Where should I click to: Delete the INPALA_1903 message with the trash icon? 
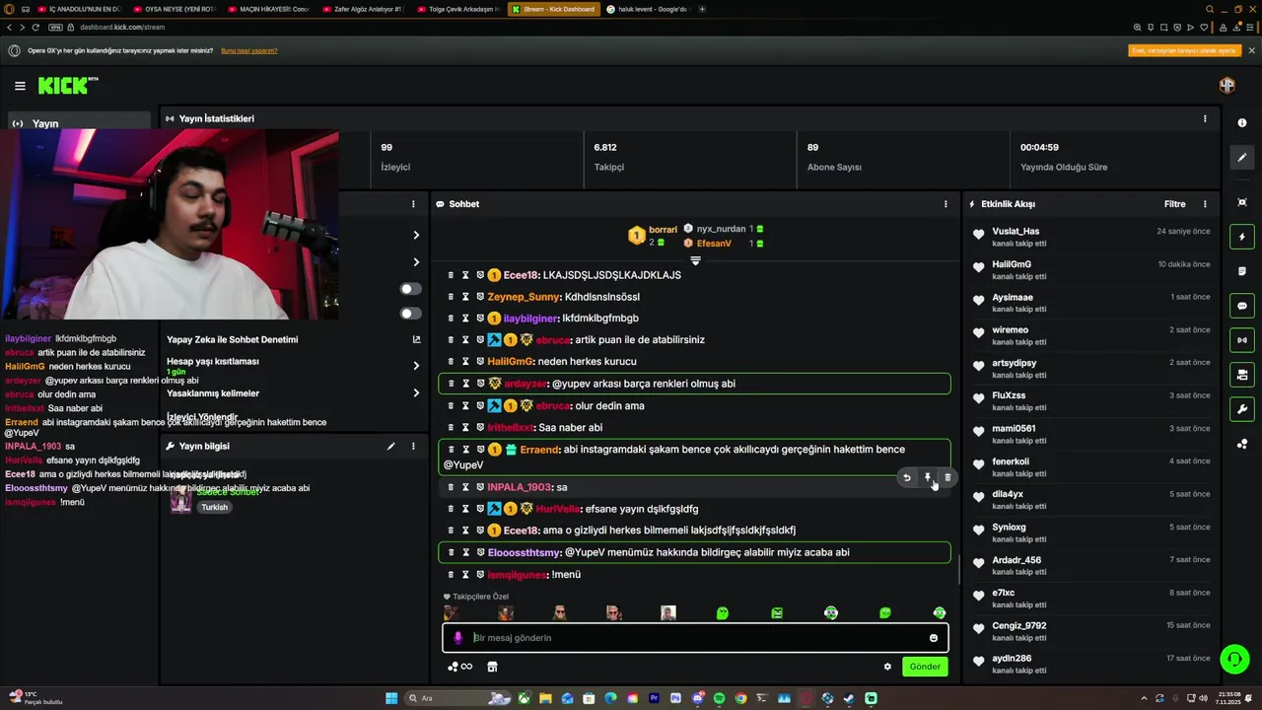947,477
